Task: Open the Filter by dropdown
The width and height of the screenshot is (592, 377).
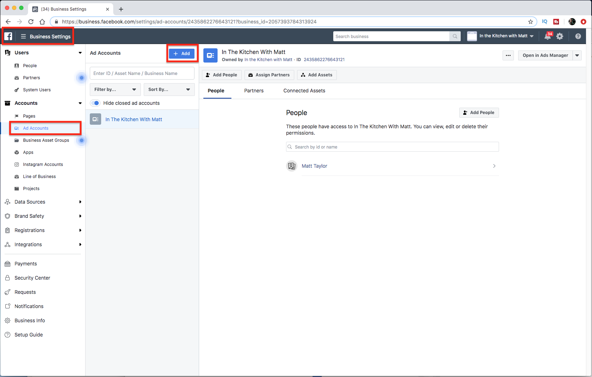Action: (x=115, y=90)
